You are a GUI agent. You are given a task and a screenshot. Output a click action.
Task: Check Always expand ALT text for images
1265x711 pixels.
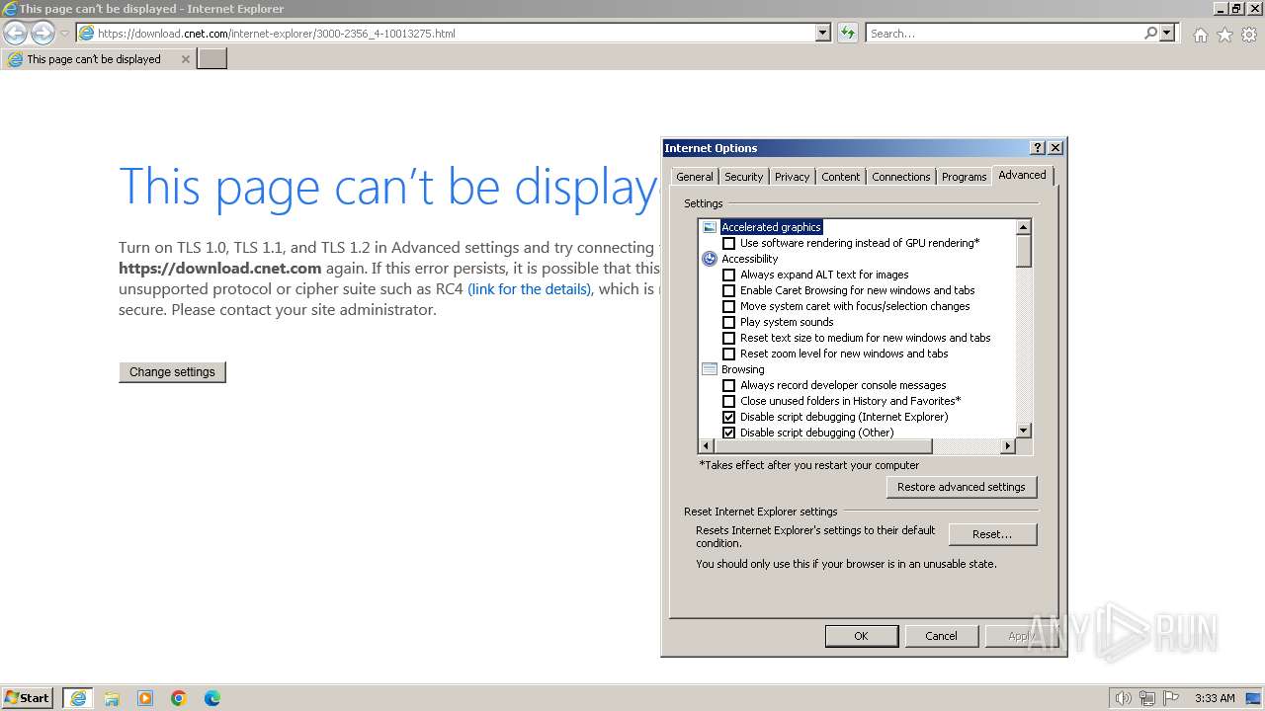pyautogui.click(x=729, y=275)
